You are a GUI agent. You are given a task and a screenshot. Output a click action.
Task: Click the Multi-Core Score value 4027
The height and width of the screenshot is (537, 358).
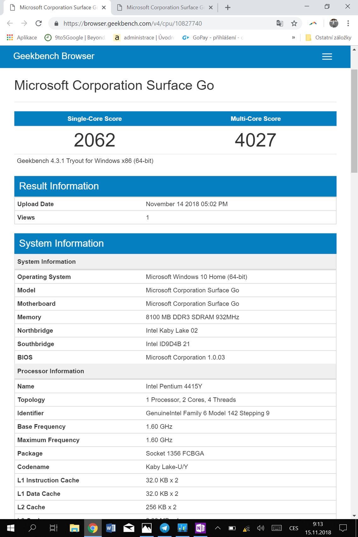pyautogui.click(x=255, y=140)
